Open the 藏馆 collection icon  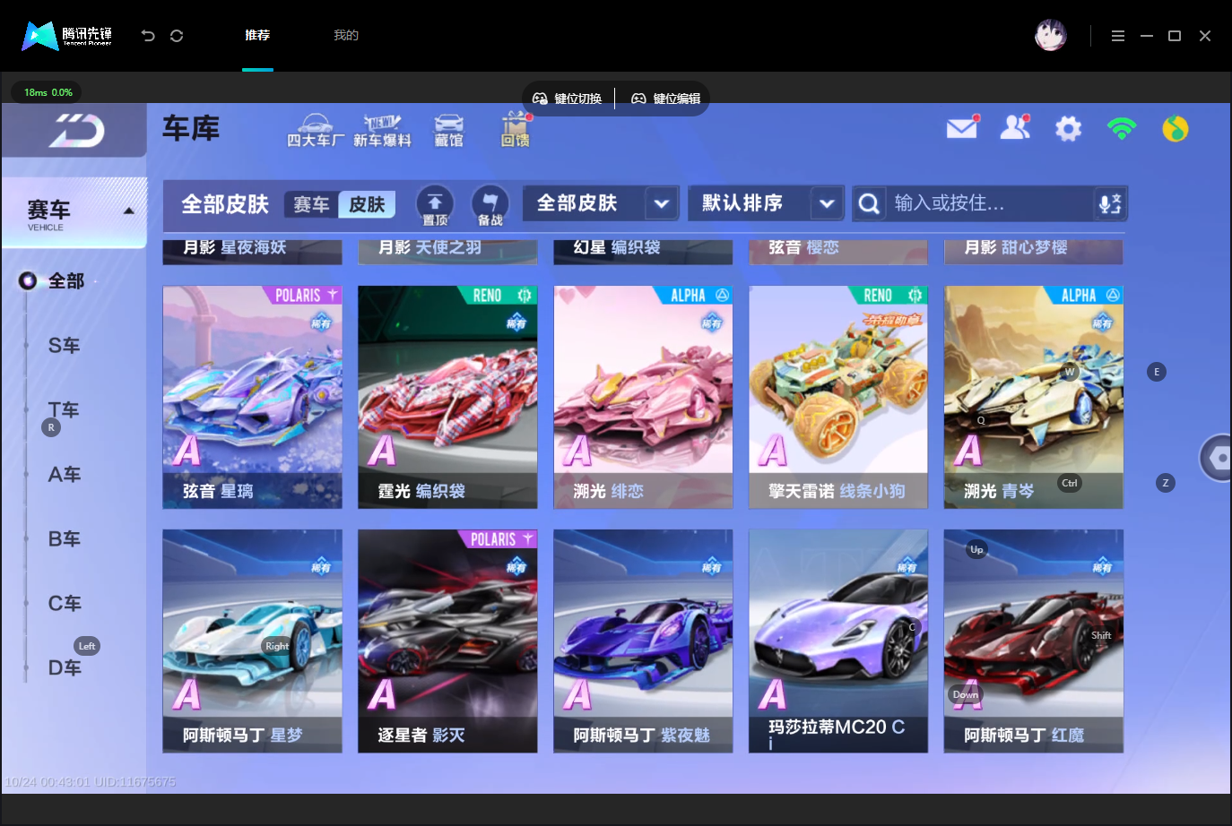tap(448, 131)
